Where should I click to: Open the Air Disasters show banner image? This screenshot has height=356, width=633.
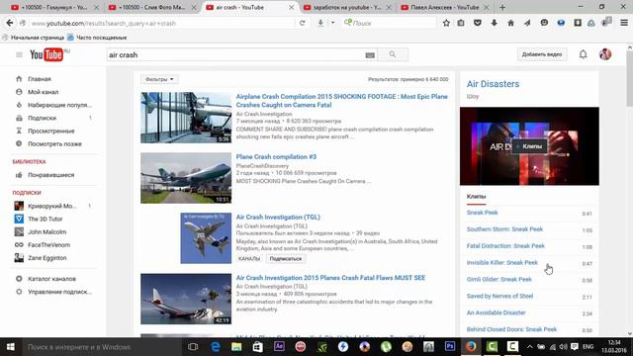click(529, 146)
